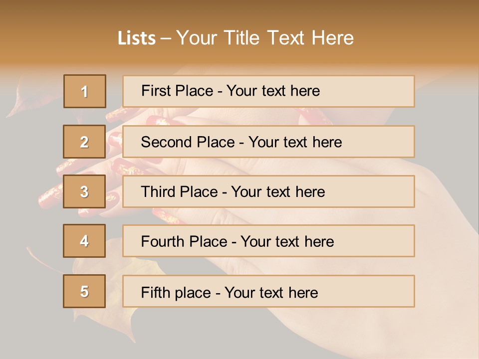Select the number 1 box
Image resolution: width=479 pixels, height=359 pixels.
pyautogui.click(x=85, y=91)
